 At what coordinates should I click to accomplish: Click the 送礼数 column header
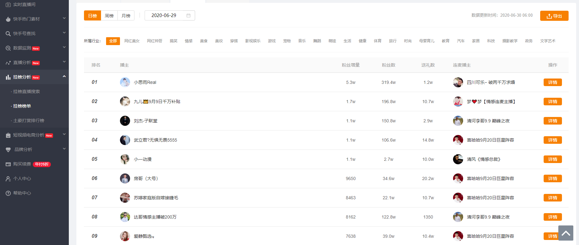click(428, 65)
